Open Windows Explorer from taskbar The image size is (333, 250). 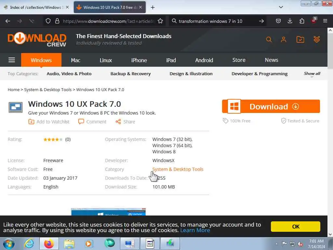(x=69, y=243)
